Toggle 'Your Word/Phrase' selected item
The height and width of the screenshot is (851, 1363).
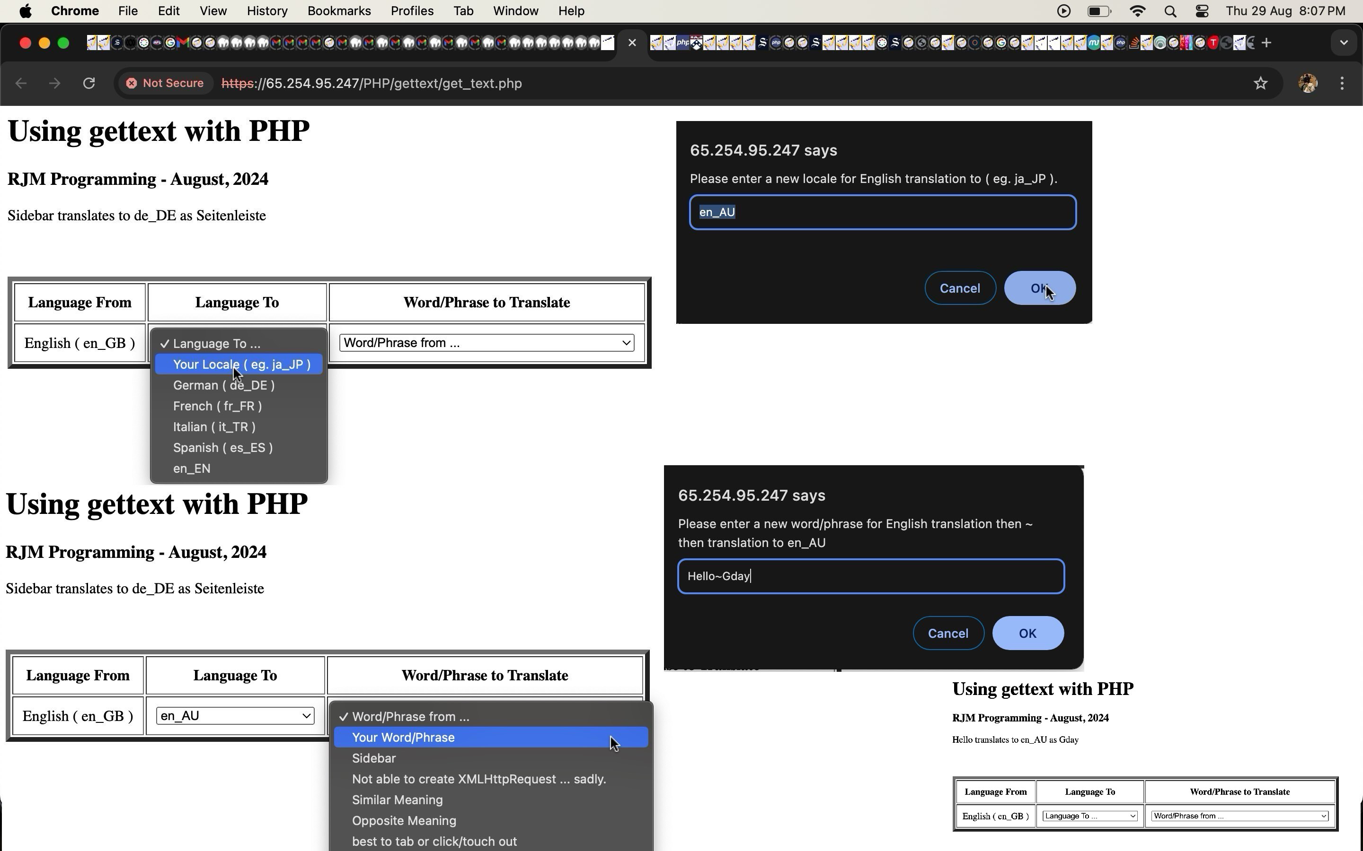tap(402, 737)
